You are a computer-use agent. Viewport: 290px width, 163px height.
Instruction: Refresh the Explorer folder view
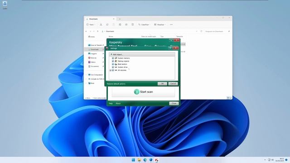201,31
